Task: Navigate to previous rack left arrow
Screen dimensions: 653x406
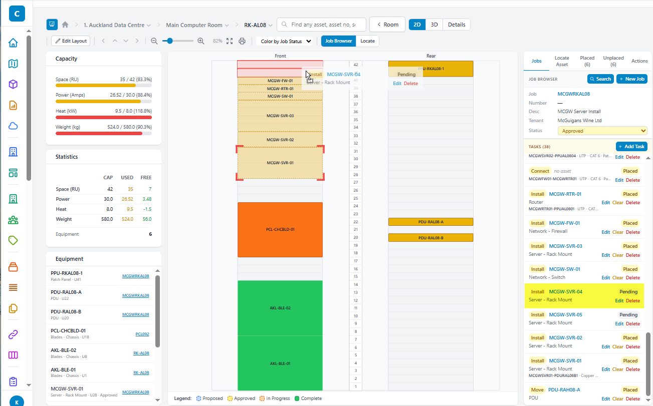Action: coord(103,41)
